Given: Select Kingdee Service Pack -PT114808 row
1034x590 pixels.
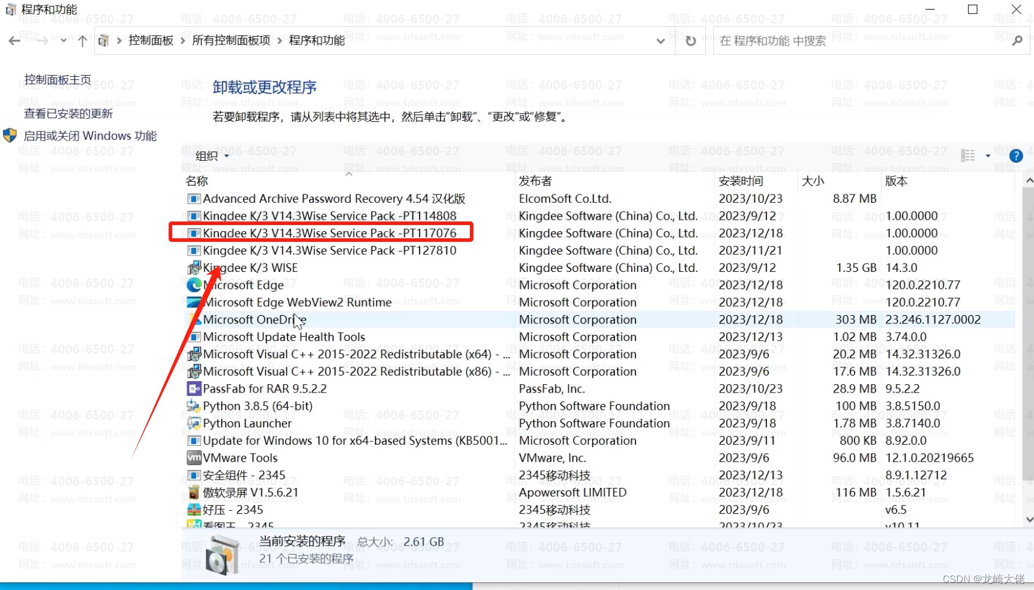Looking at the screenshot, I should (x=600, y=216).
